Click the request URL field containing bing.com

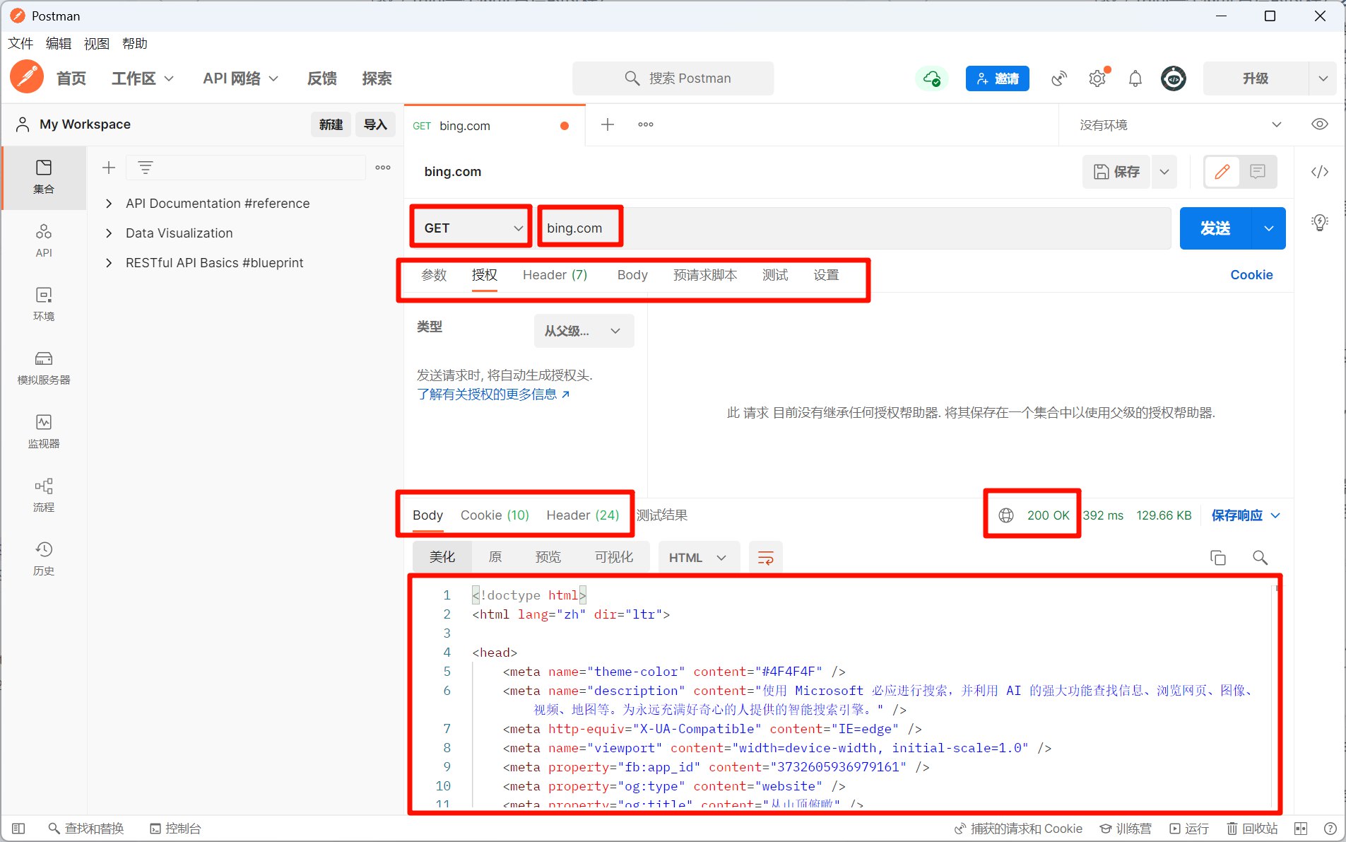coord(848,228)
